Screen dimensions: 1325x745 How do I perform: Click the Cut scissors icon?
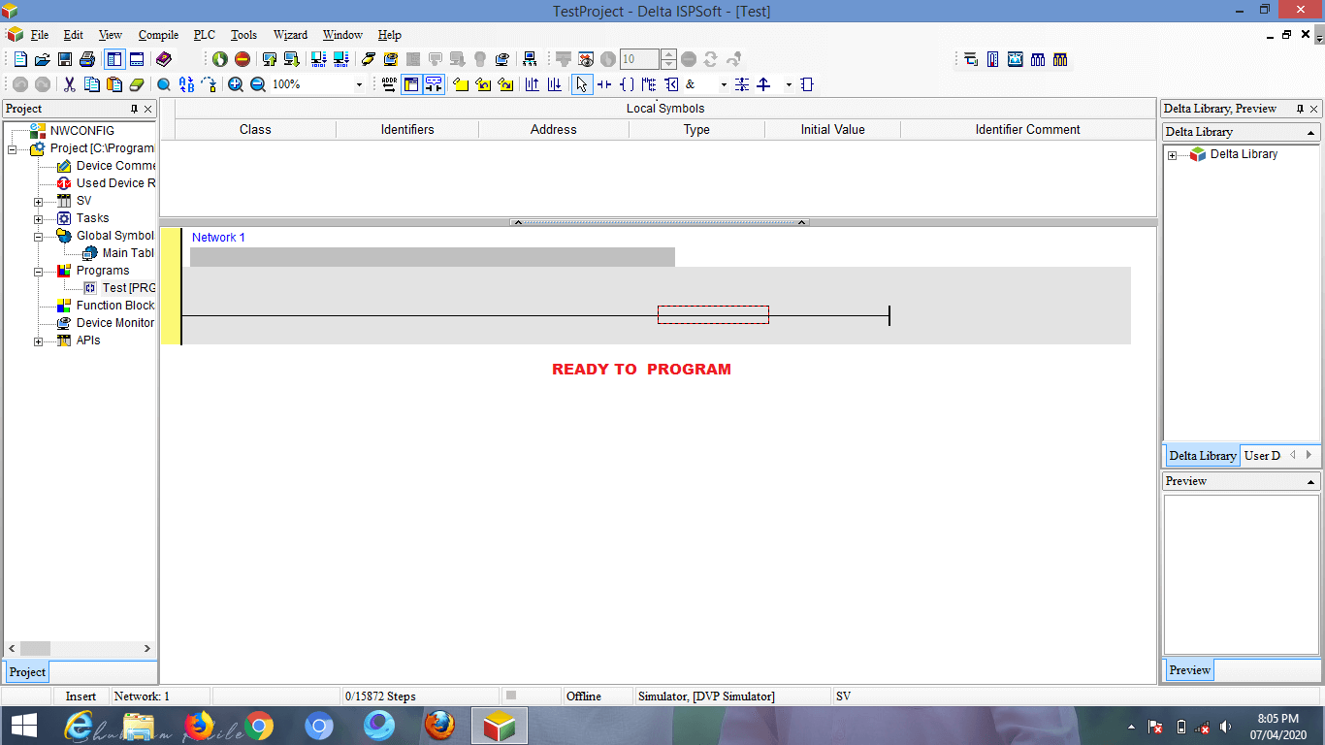point(70,84)
